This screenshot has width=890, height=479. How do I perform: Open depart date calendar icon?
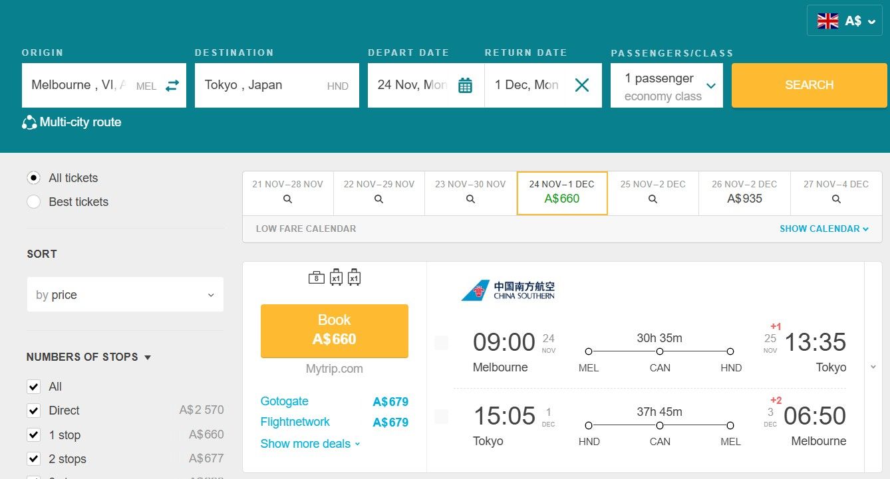(x=466, y=85)
